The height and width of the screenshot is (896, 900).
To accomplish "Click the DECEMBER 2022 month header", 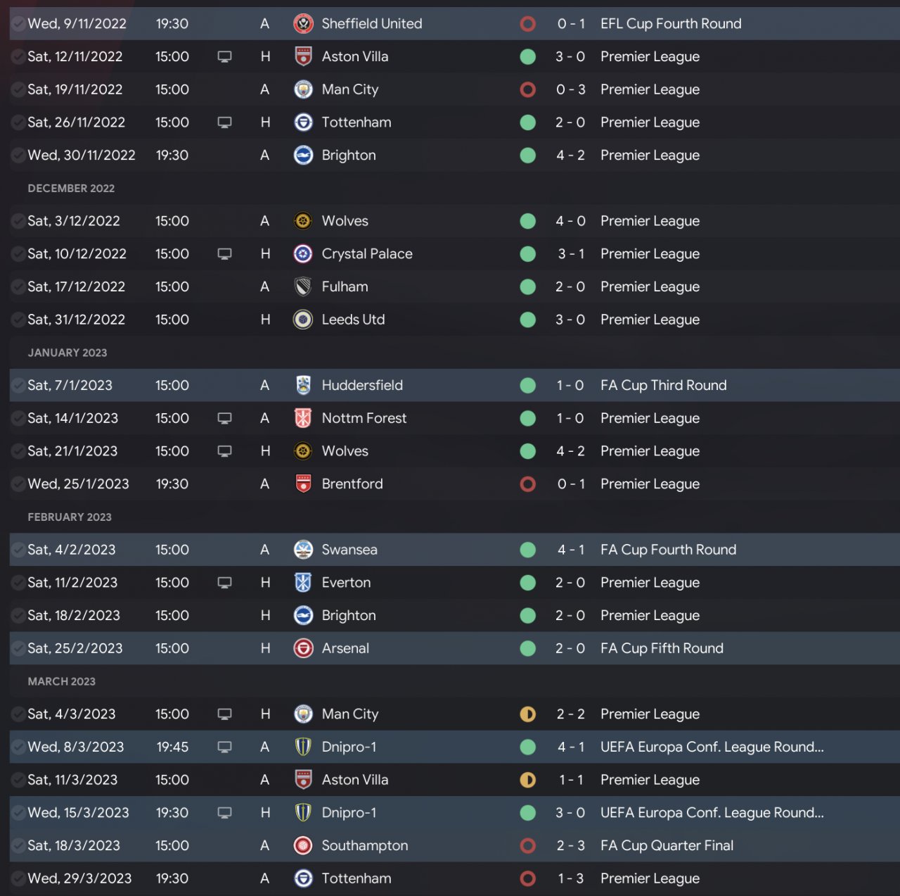I will click(x=71, y=189).
